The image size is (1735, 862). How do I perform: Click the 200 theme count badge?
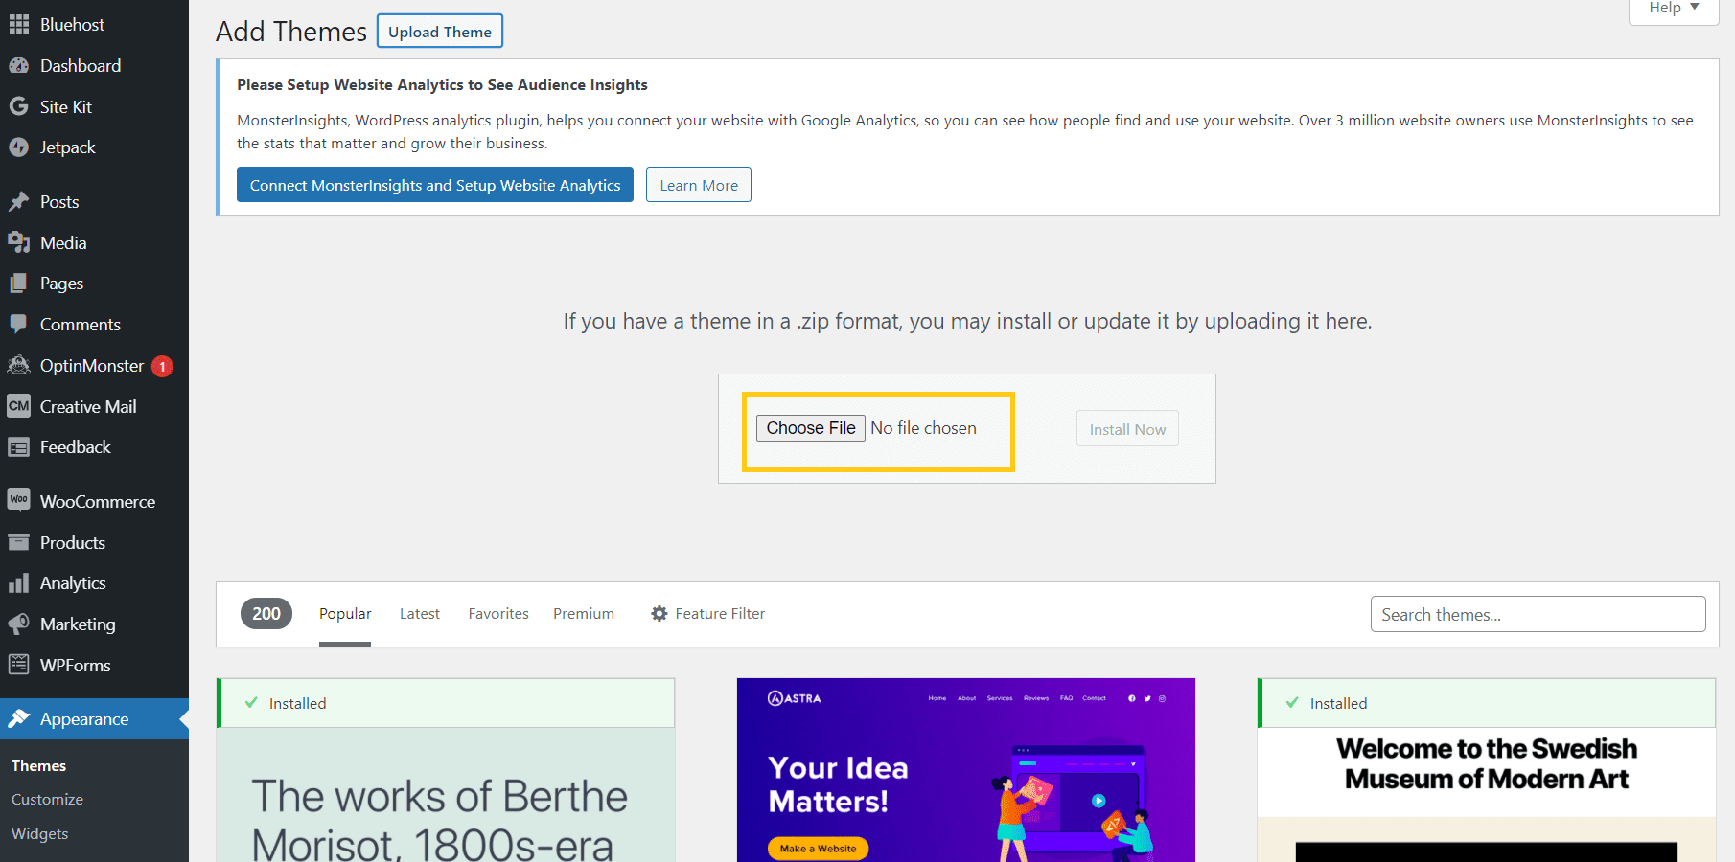[266, 614]
